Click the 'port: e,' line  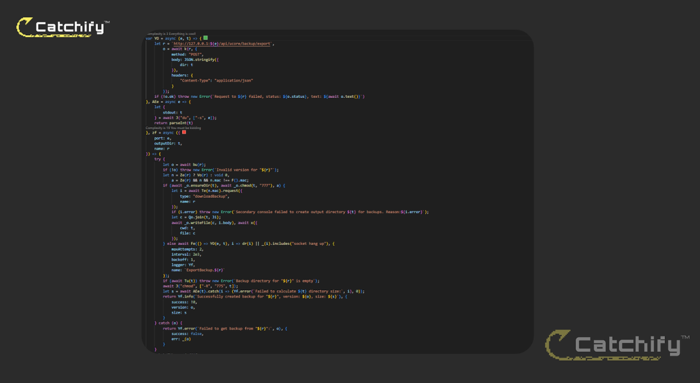tap(163, 139)
